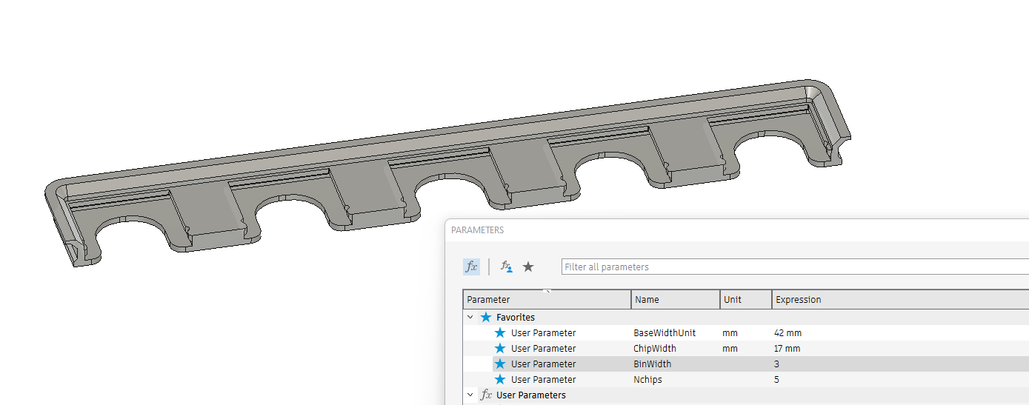The height and width of the screenshot is (405, 1029).
Task: Click the blue star beside the Favorites group
Action: click(x=486, y=317)
